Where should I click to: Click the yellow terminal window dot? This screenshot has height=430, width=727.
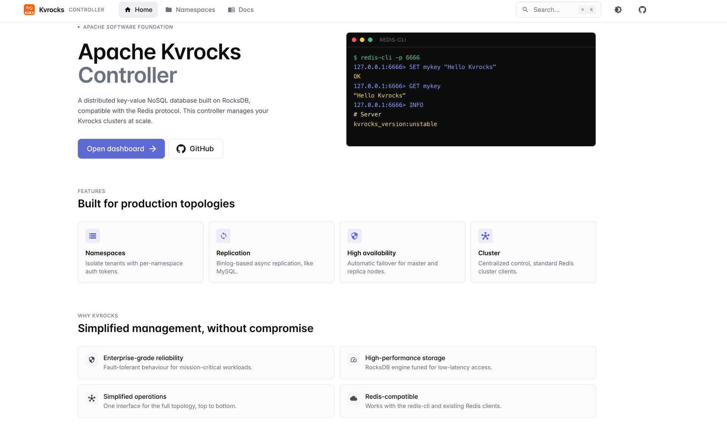[x=362, y=40]
